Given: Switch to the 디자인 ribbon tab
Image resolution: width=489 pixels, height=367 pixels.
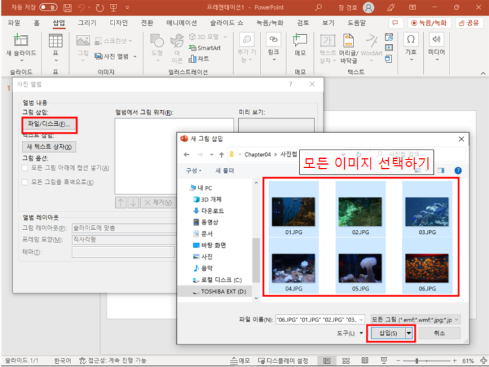Looking at the screenshot, I should point(118,22).
